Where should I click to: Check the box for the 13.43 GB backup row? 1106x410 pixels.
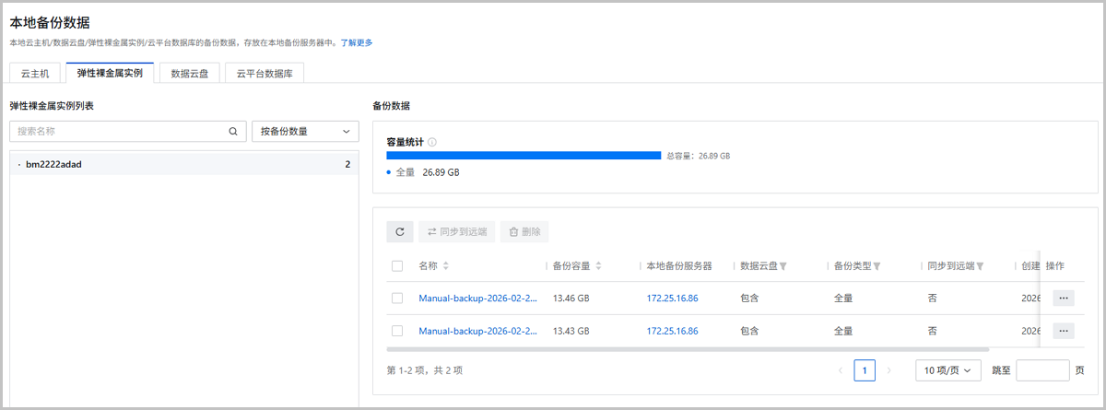pos(397,331)
